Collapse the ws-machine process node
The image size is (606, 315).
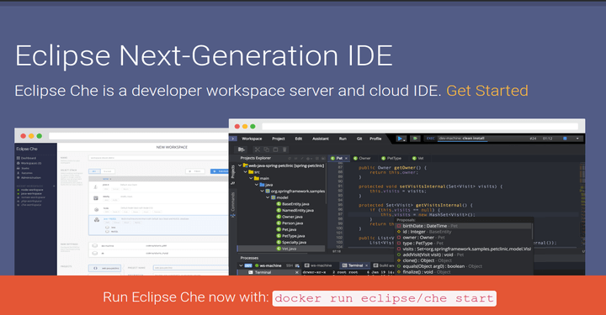(241, 265)
